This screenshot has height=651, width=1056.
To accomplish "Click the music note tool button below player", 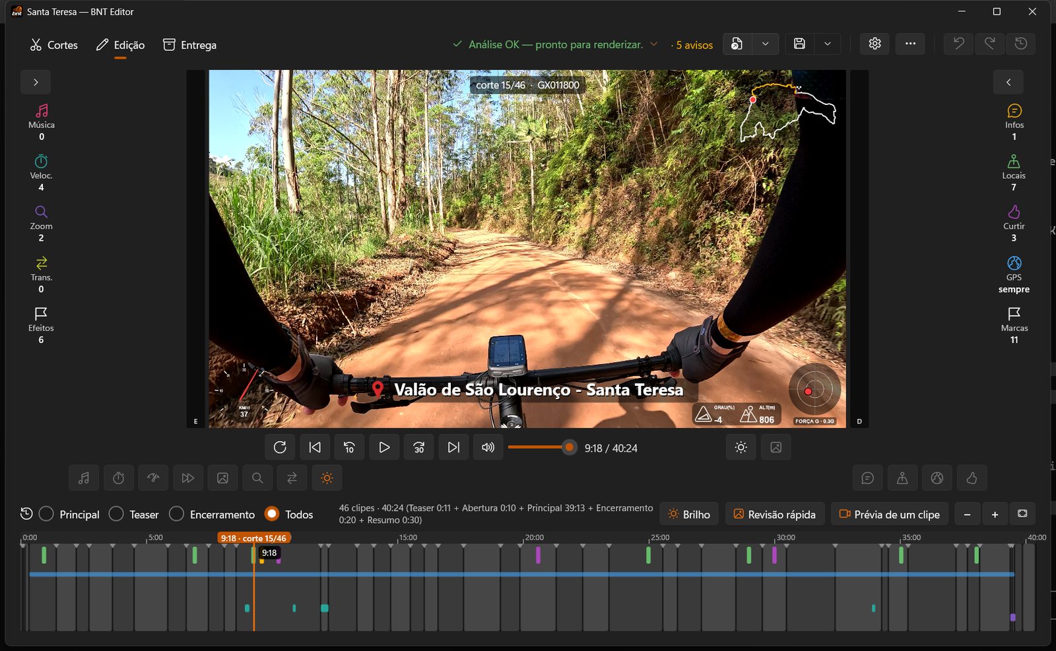I will [x=84, y=478].
